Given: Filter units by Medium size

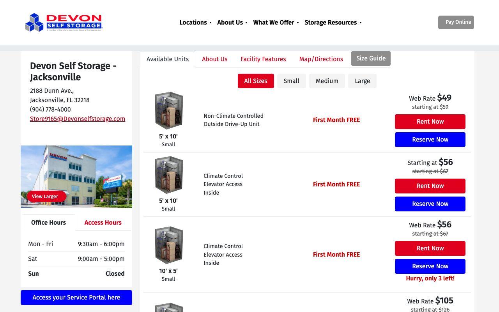Looking at the screenshot, I should coord(327,81).
